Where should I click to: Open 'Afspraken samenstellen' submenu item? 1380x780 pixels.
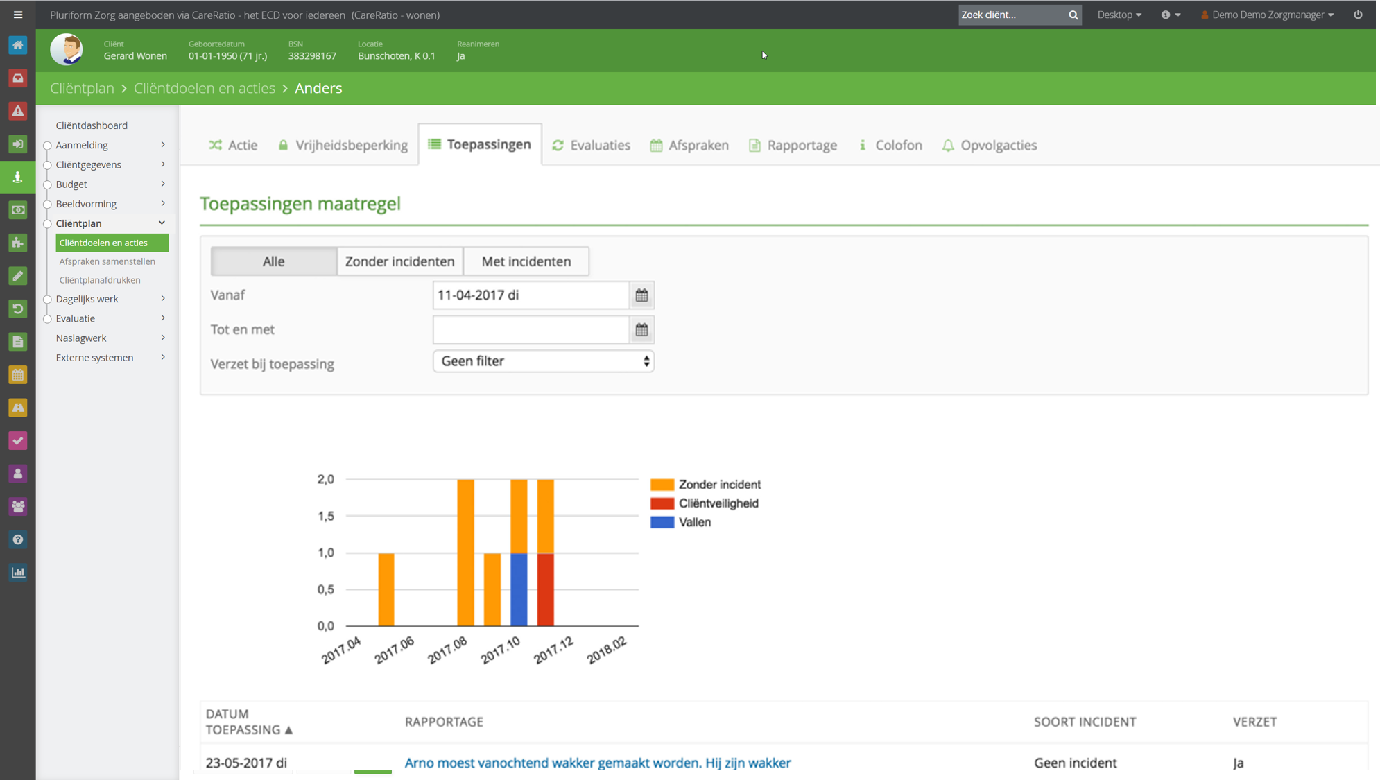(x=107, y=261)
